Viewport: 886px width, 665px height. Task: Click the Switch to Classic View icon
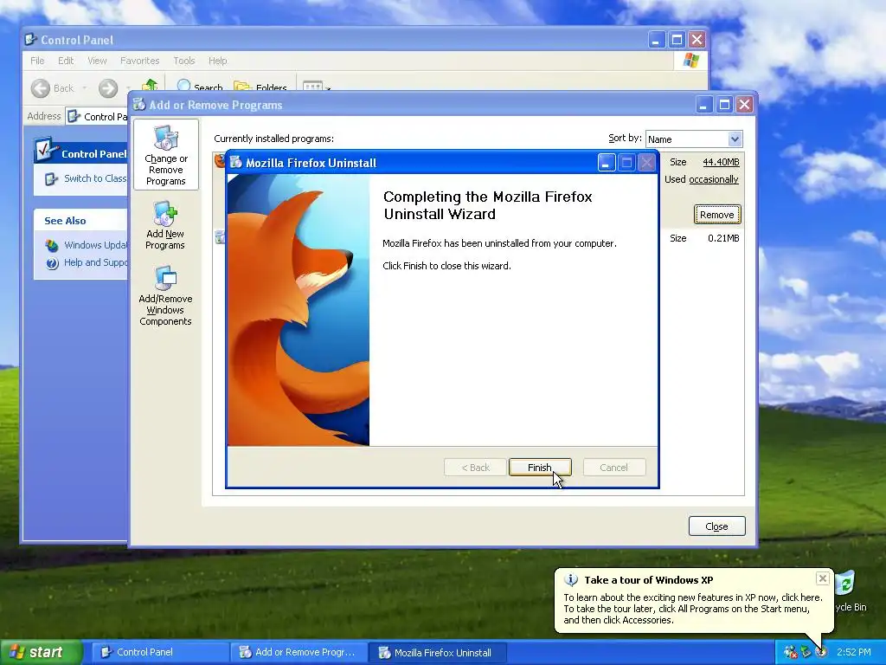[51, 179]
